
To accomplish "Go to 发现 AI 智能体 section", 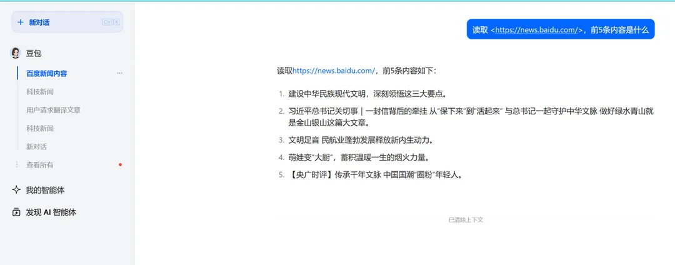I will [x=51, y=212].
